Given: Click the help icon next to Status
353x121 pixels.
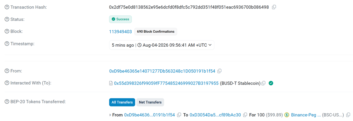Looking at the screenshot, I should coord(7,19).
